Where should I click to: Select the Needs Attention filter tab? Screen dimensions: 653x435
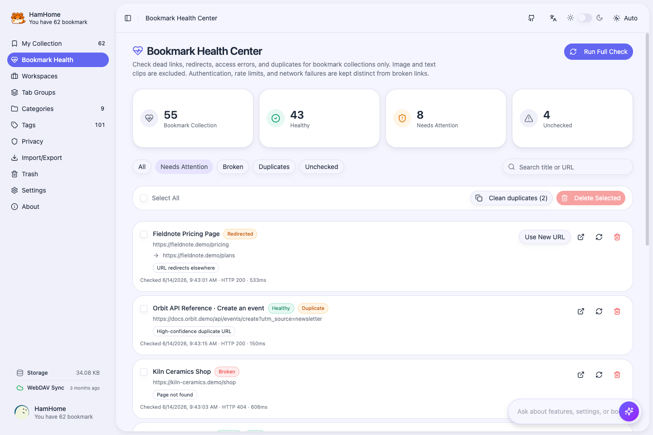tap(184, 167)
